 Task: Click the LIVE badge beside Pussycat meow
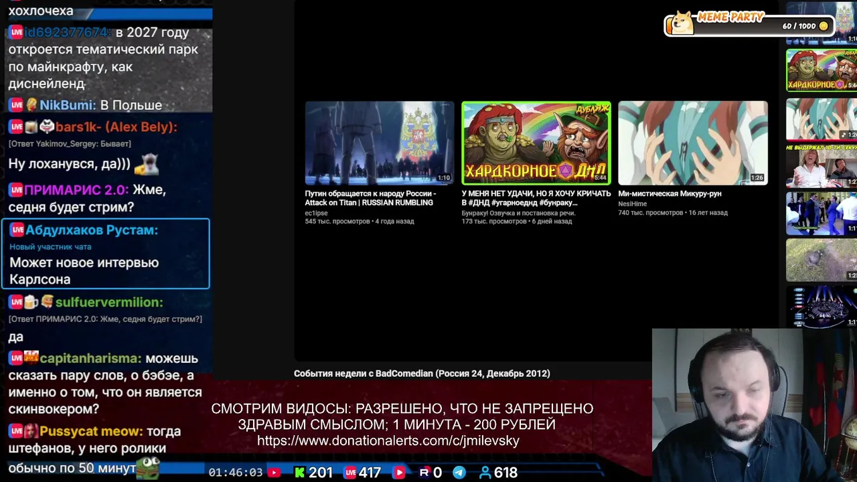tap(16, 432)
